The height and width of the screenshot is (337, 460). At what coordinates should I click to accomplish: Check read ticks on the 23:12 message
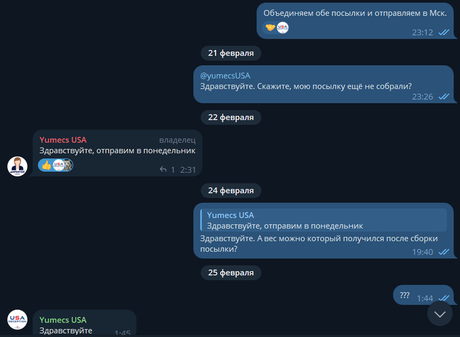pos(444,32)
